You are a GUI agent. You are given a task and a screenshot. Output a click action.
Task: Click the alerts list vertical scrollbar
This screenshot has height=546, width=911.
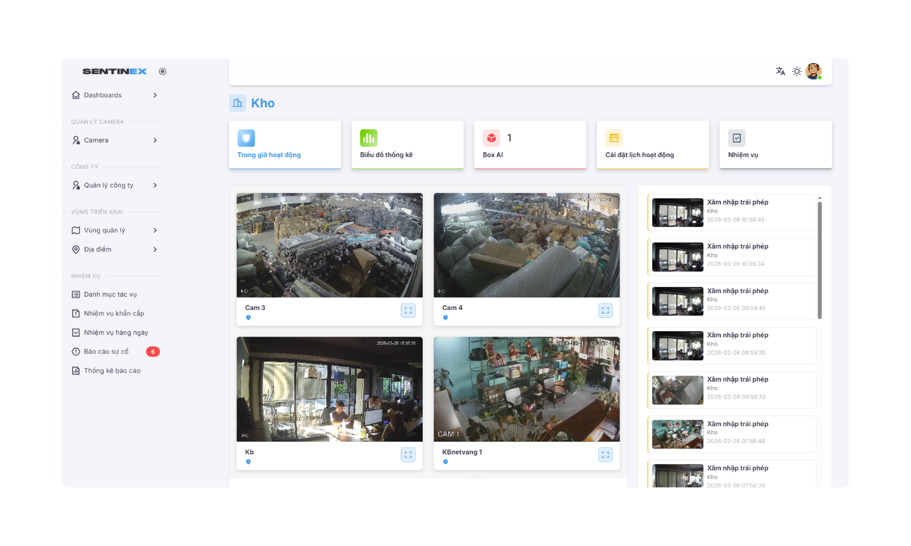(x=819, y=261)
